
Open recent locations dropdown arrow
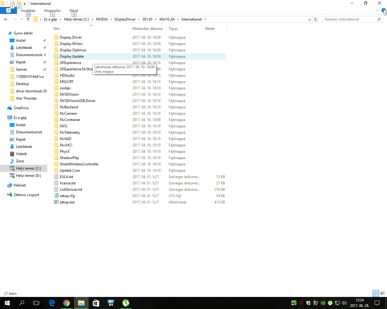(x=22, y=19)
